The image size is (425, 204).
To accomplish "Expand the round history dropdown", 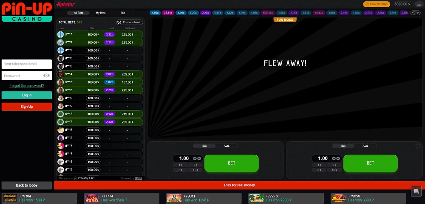I will (x=415, y=13).
